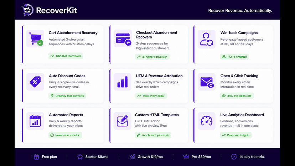The width and height of the screenshot is (295, 166).
Task: Click the Live Analytics Dashboard heading
Action: pos(242,115)
